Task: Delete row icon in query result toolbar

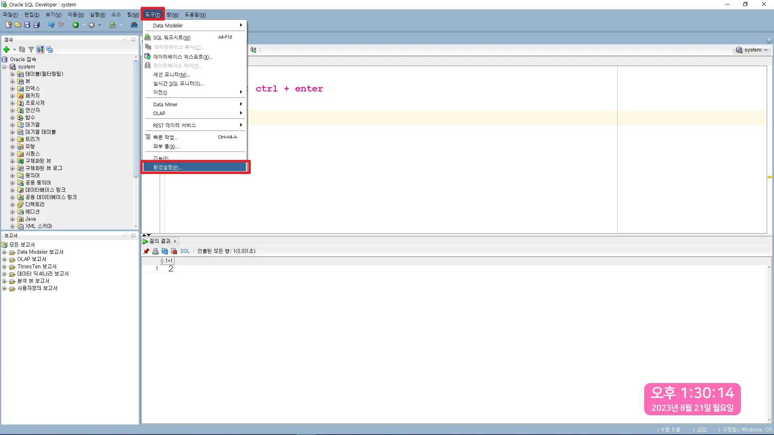Action: [174, 251]
